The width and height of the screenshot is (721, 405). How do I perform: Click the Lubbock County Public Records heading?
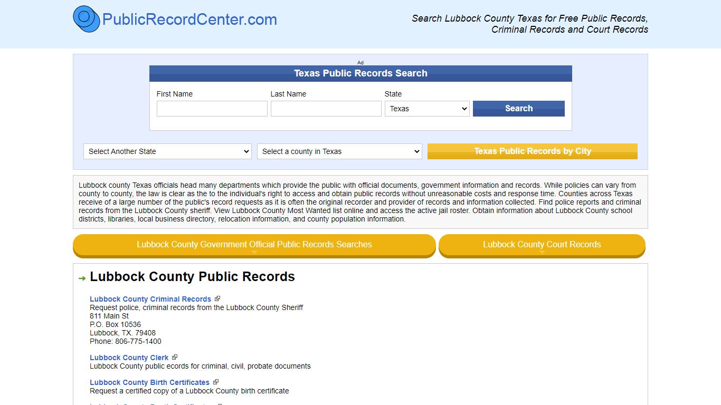(192, 277)
